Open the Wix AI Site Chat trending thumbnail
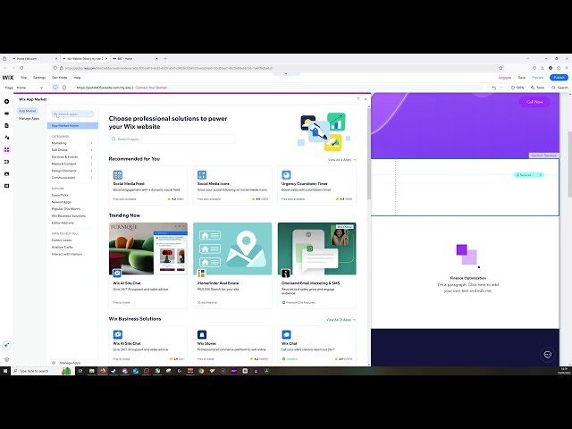This screenshot has width=572, height=429. (x=148, y=248)
